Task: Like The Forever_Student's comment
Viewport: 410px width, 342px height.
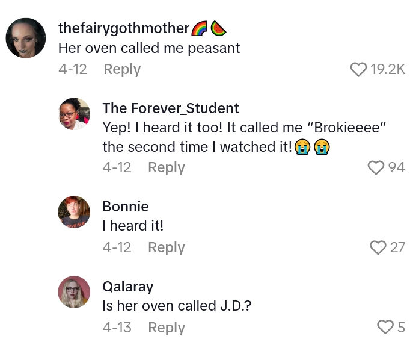Action: tap(376, 167)
